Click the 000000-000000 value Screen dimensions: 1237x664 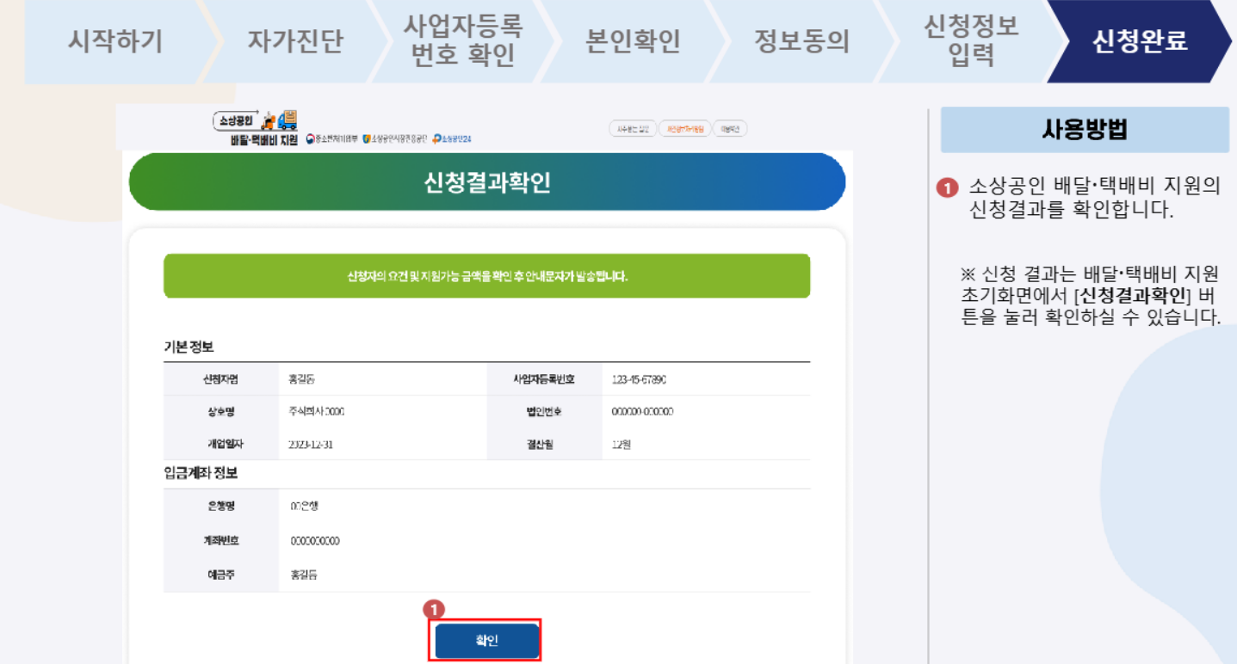(642, 411)
